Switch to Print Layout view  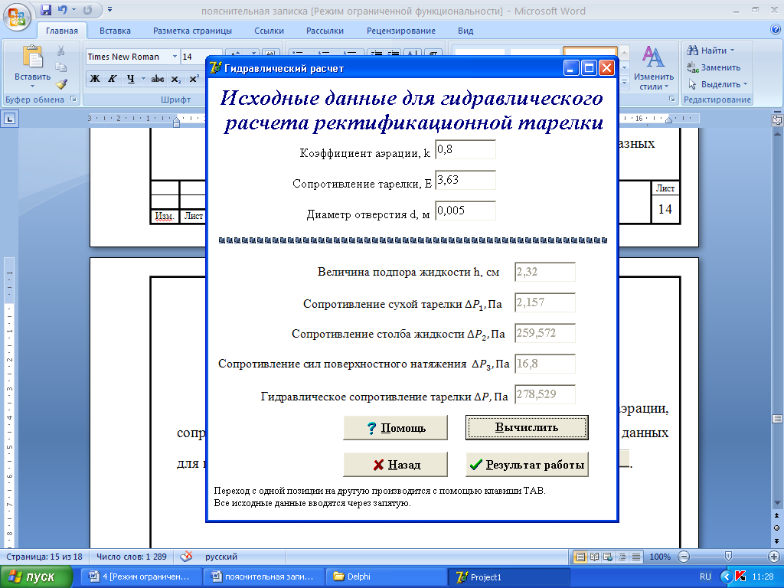[580, 557]
